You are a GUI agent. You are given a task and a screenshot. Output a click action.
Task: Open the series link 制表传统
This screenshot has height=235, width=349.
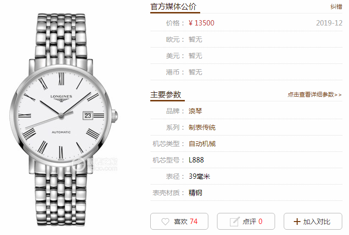202,127
